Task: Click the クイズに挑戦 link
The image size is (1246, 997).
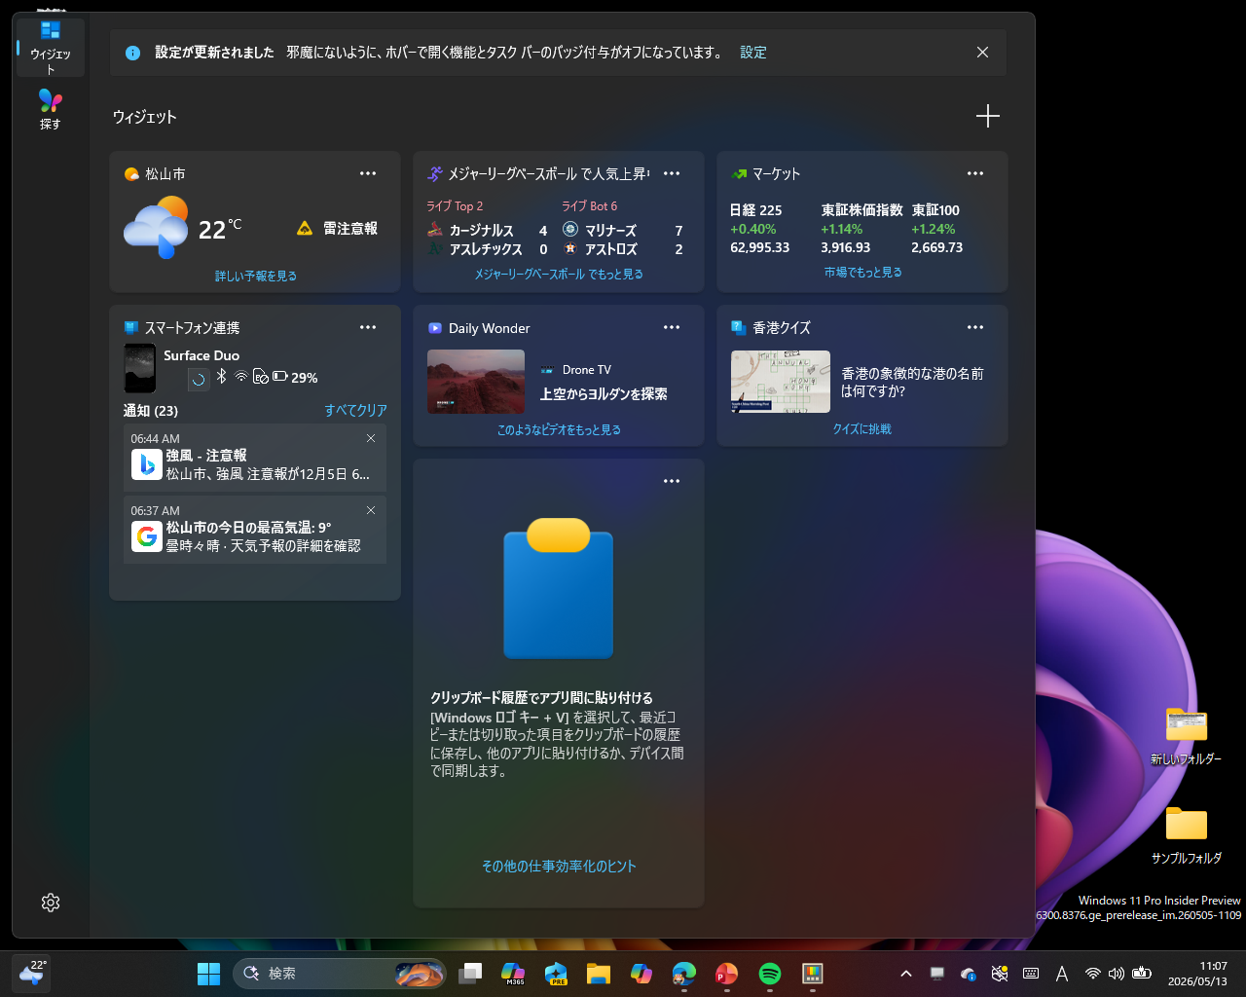Action: [862, 428]
